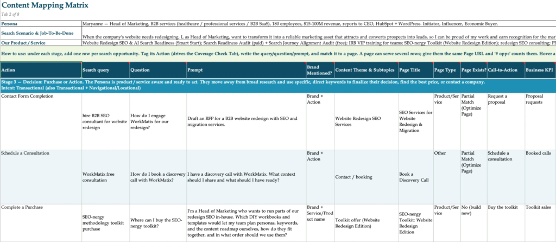
Task: Select 'Book a Discovery Call' page title
Action: pyautogui.click(x=415, y=177)
